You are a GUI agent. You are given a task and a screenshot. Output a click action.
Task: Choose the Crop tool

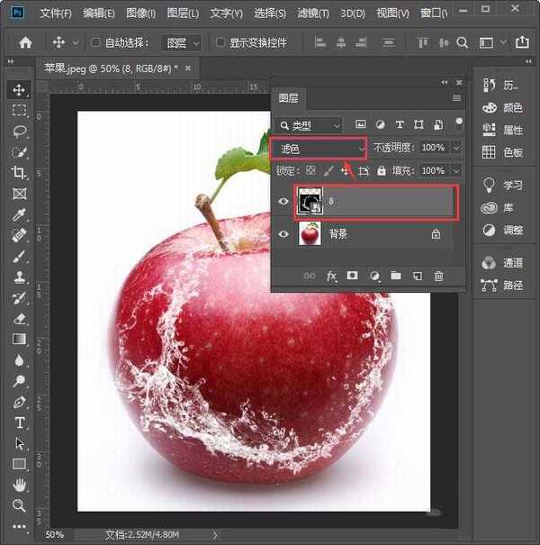[x=19, y=172]
